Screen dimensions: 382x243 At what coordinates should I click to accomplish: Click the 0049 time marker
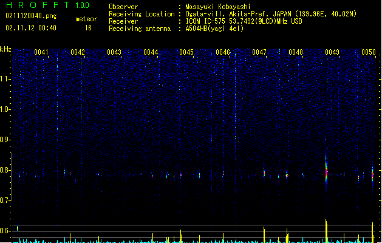tap(332, 52)
